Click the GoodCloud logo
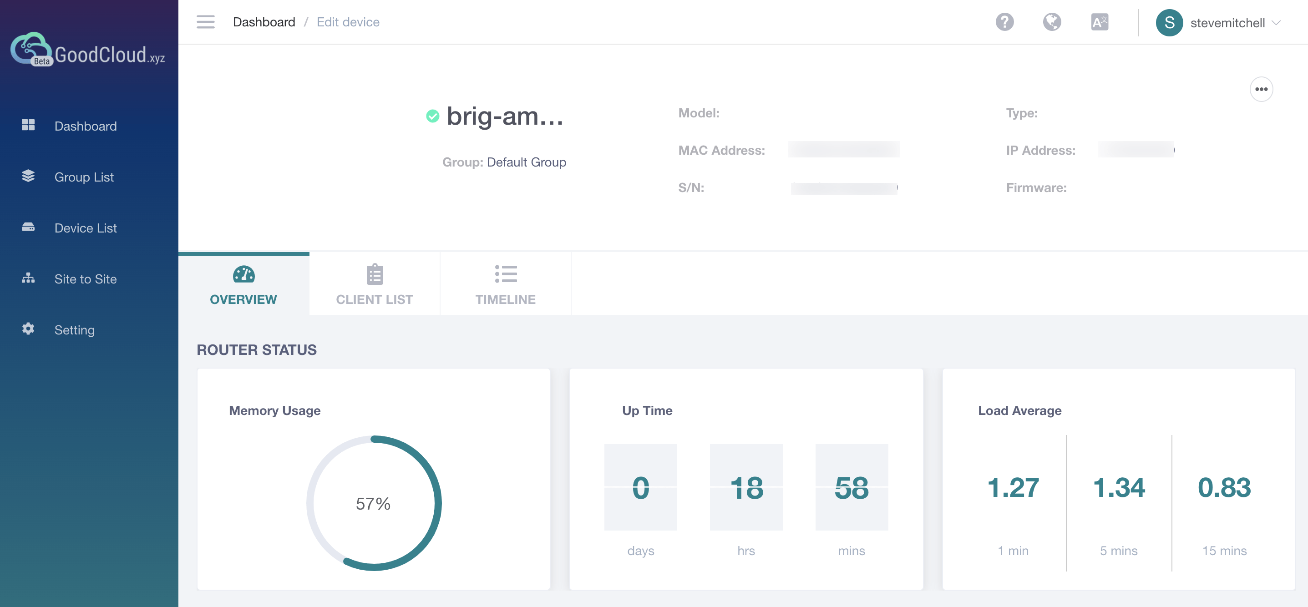This screenshot has width=1308, height=607. click(87, 51)
